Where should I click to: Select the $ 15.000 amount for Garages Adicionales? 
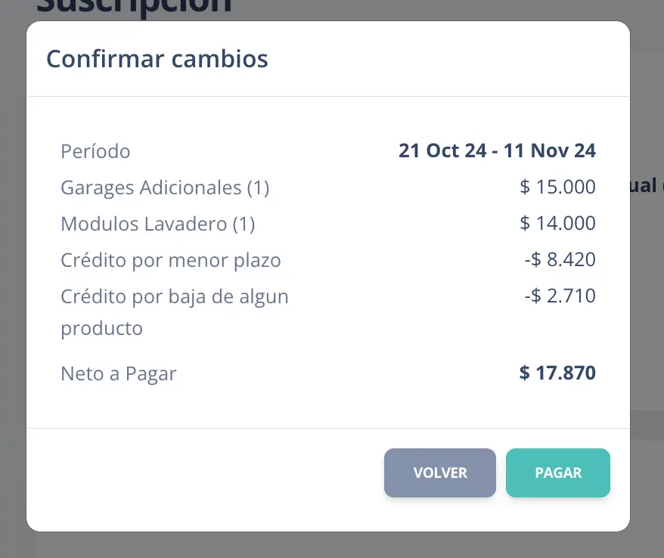[557, 187]
